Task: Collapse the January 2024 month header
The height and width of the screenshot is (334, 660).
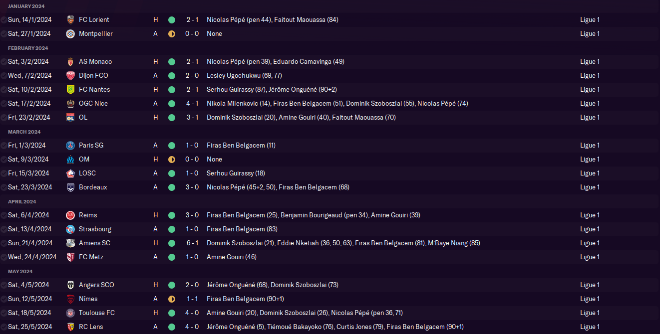Action: click(26, 6)
